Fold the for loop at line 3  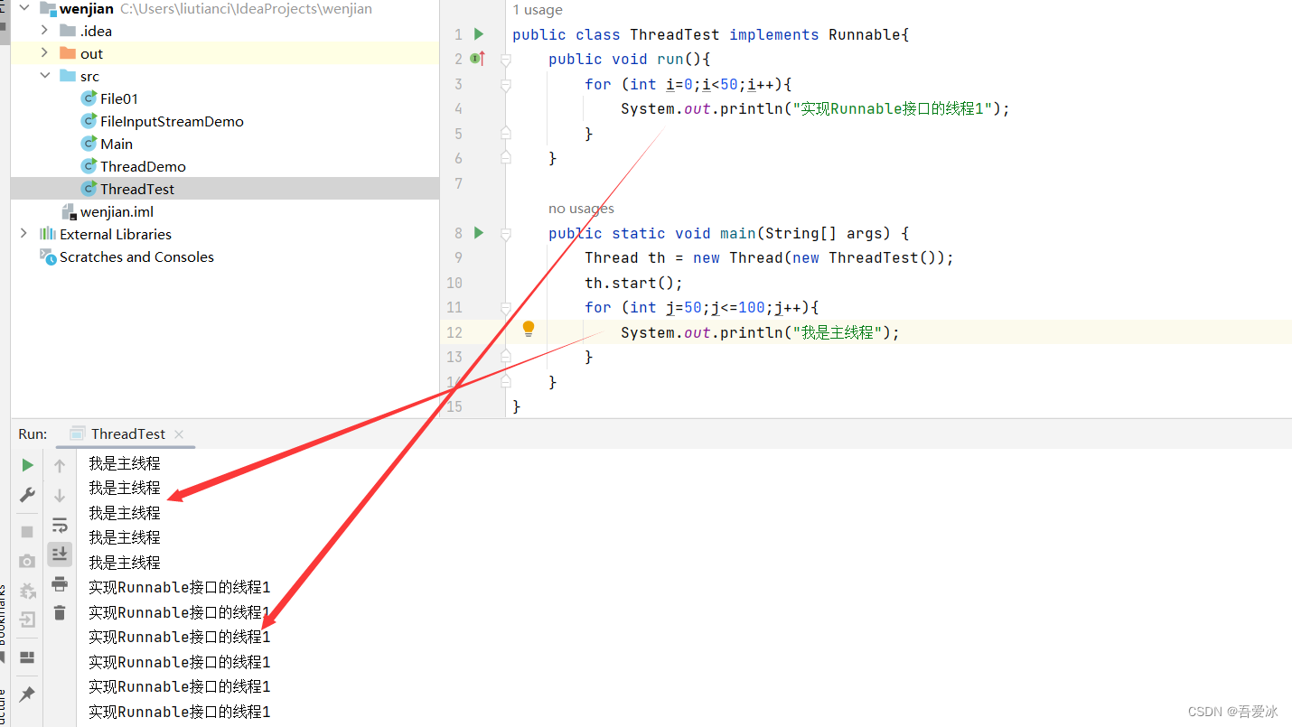pyautogui.click(x=506, y=85)
